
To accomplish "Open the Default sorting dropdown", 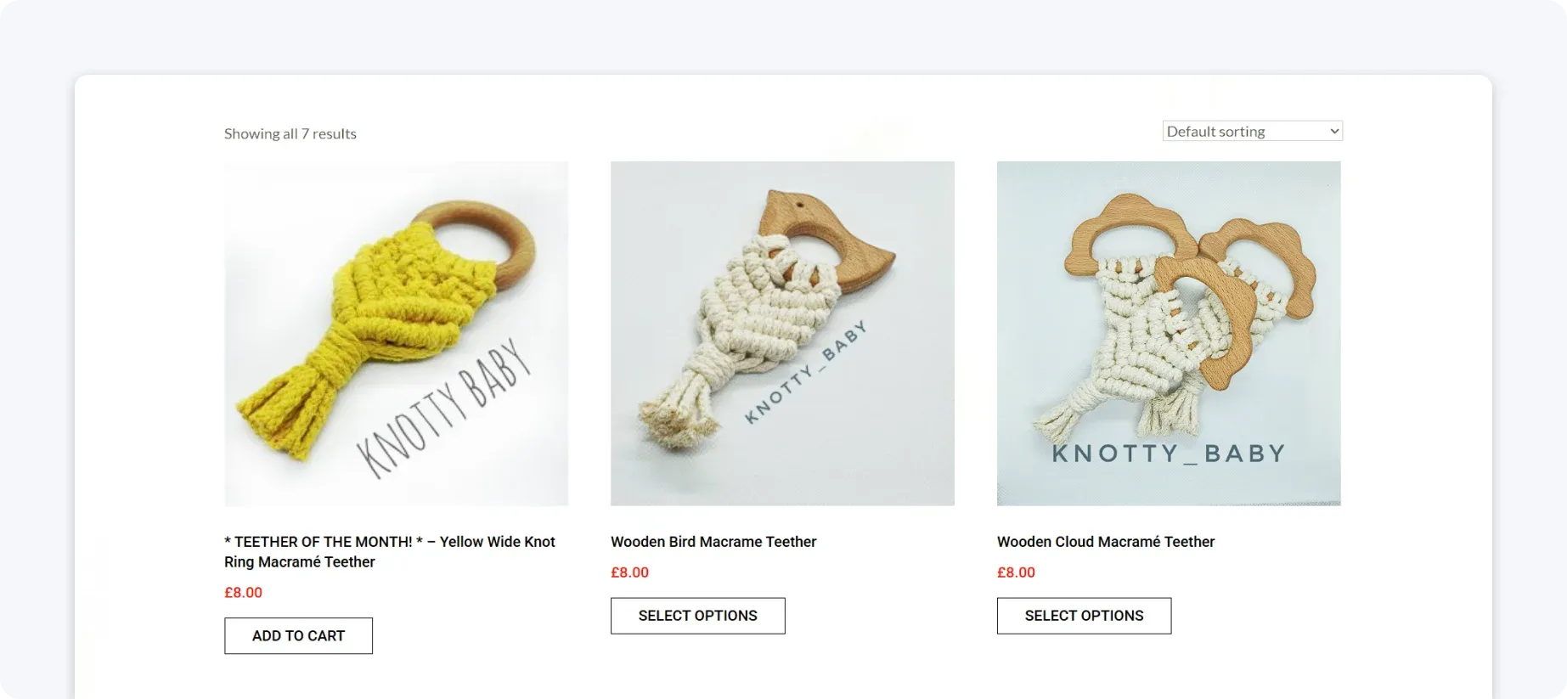I will pos(1252,131).
